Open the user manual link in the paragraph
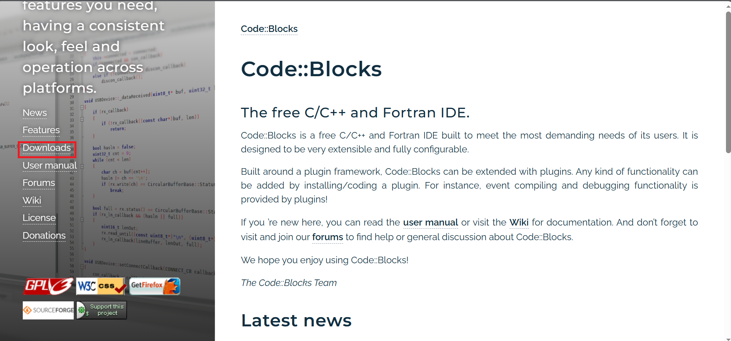The image size is (731, 341). point(430,222)
